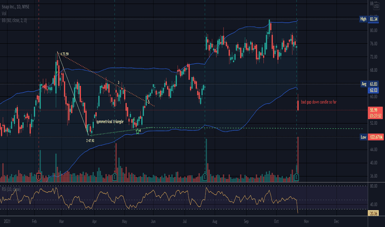Click the 44.00 price axis label
385x227 pixels.
(373, 149)
